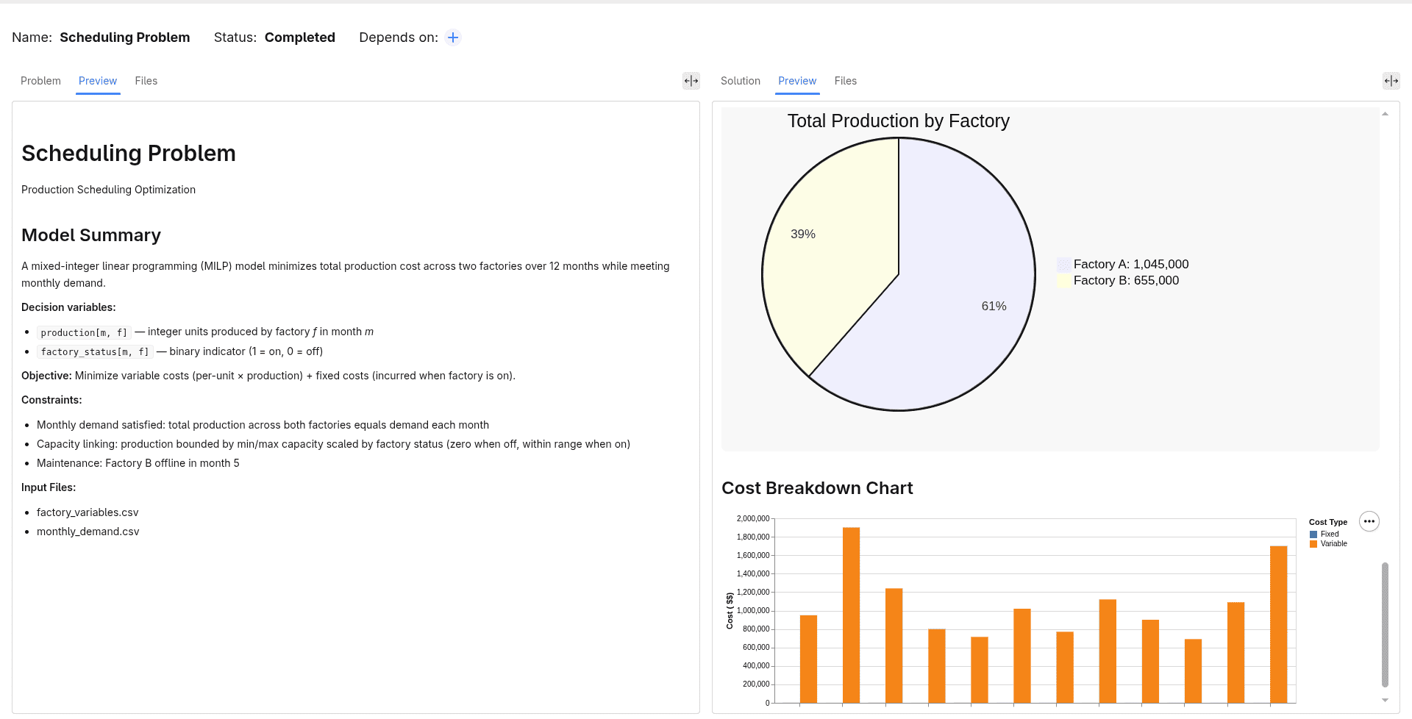This screenshot has width=1412, height=719.
Task: Click the Cost Type legend title
Action: click(1328, 523)
